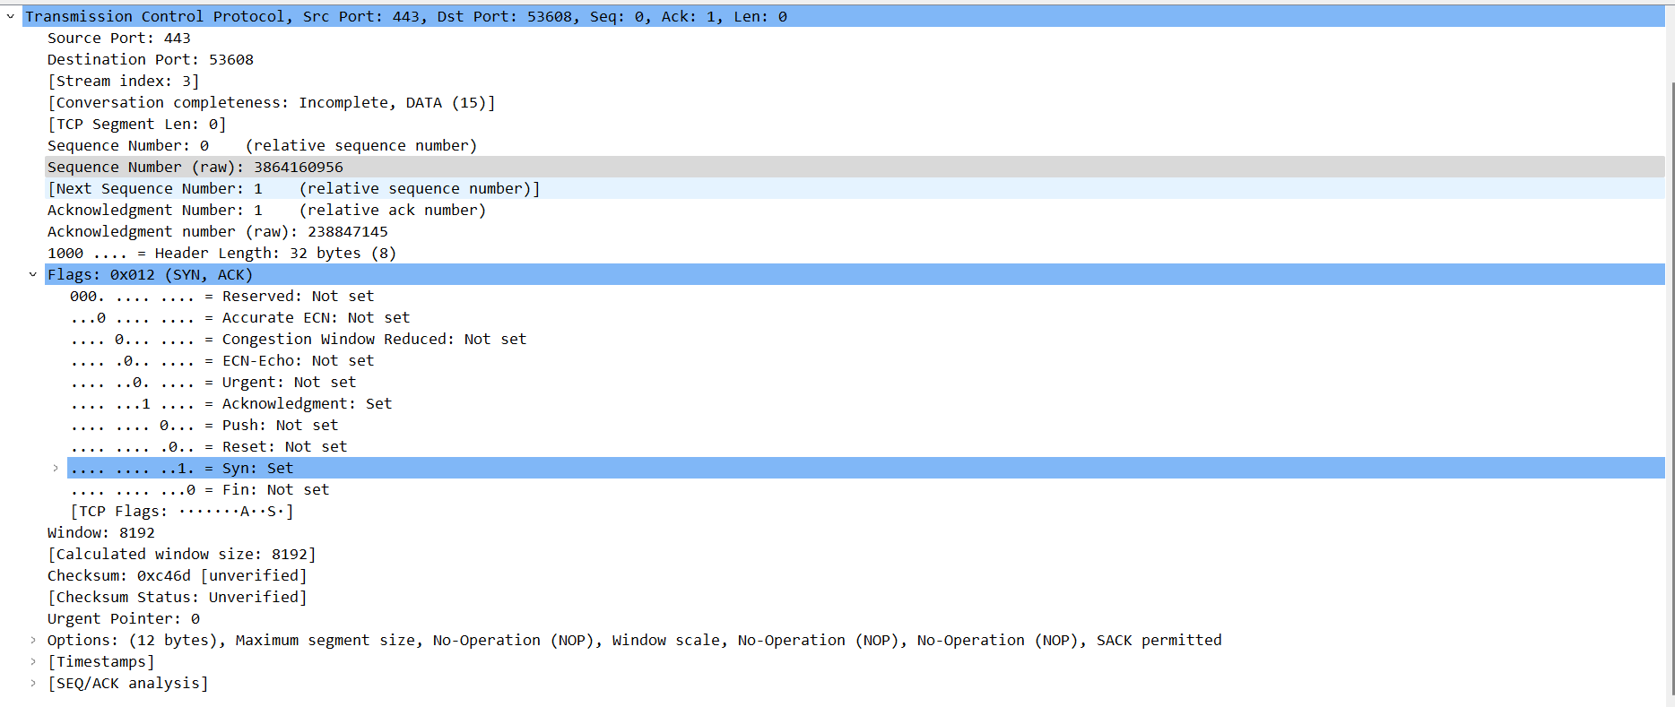Expand the Syn: Set flag row
This screenshot has width=1675, height=707.
point(56,468)
